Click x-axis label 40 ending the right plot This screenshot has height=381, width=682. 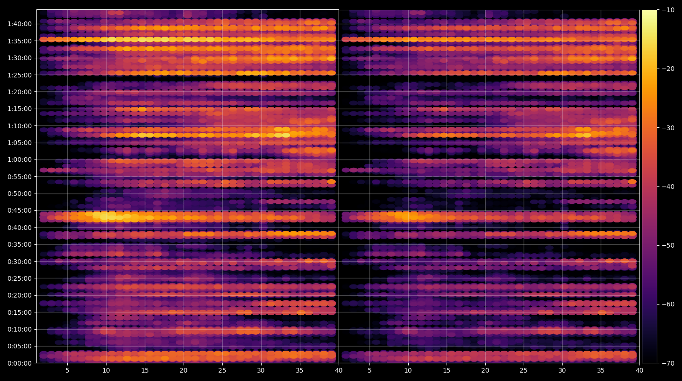639,371
